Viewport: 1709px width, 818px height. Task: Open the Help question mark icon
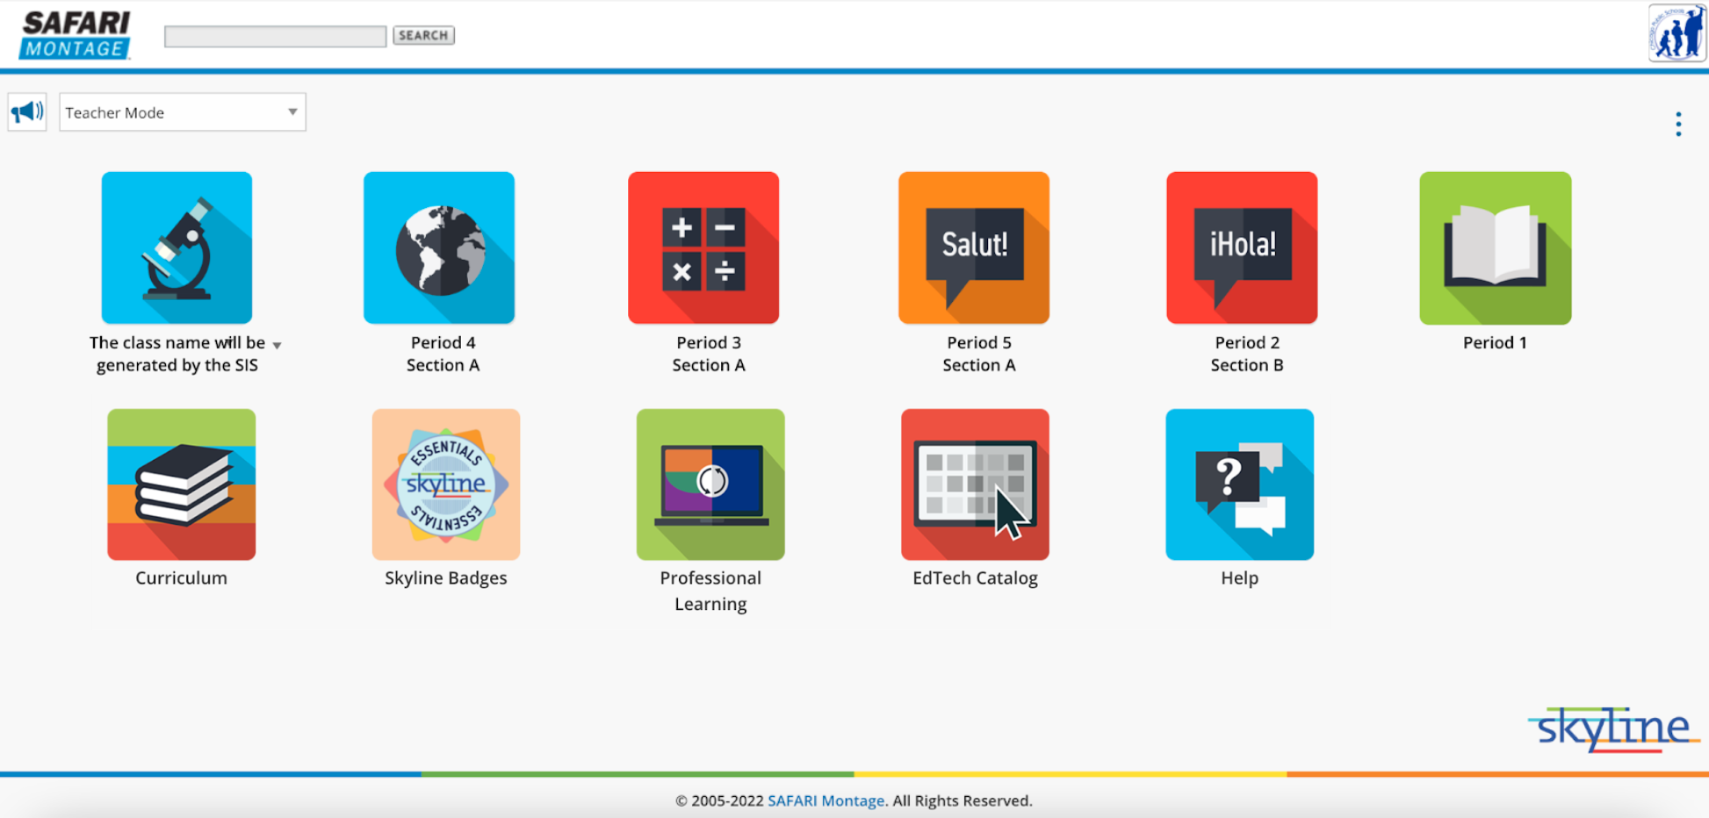click(1239, 484)
